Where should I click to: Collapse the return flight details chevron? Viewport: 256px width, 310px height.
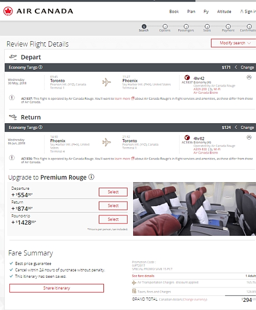[249, 138]
